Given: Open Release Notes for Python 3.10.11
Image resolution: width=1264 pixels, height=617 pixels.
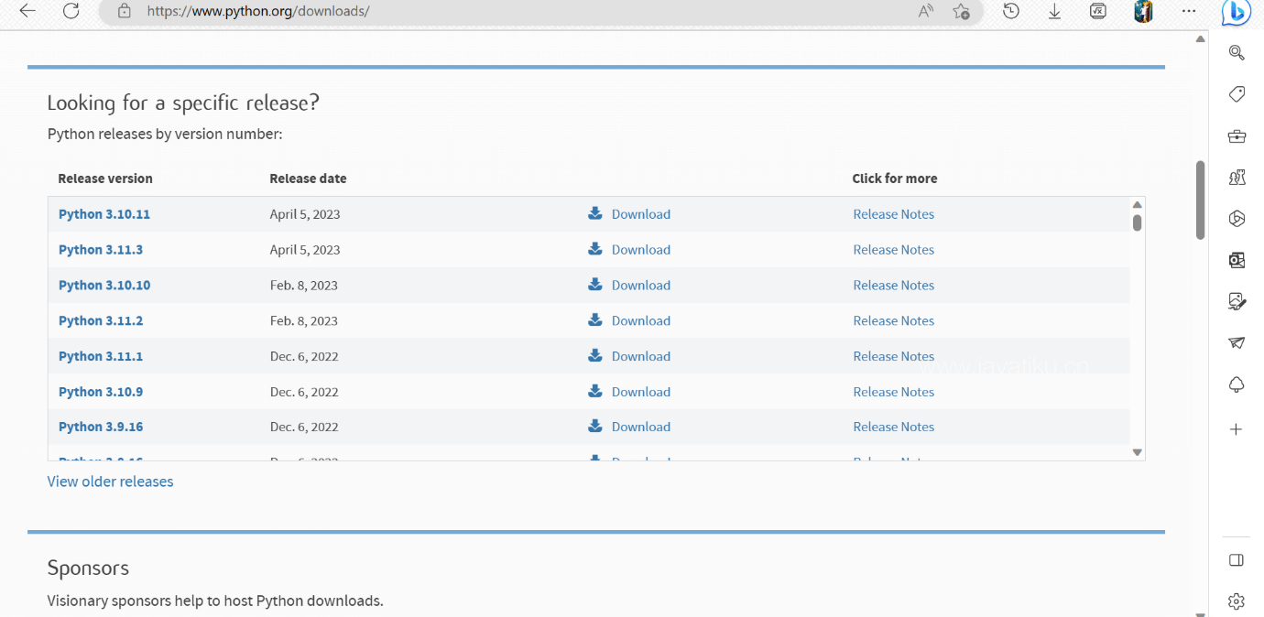Looking at the screenshot, I should pyautogui.click(x=893, y=214).
